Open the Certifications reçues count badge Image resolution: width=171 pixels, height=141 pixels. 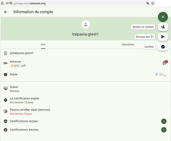point(163,121)
